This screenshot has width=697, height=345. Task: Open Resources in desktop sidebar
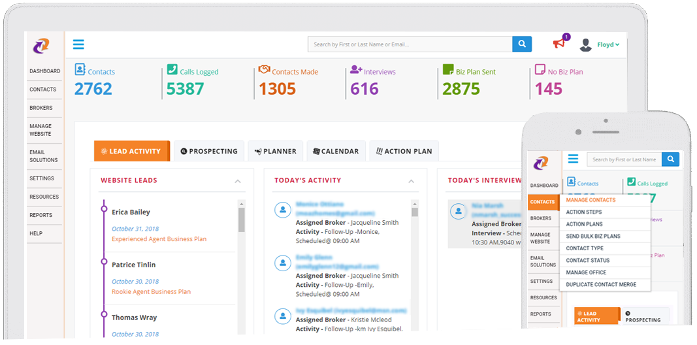point(44,197)
